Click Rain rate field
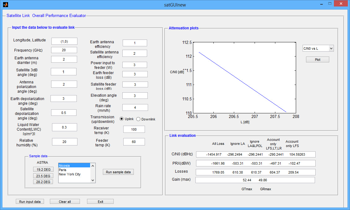350x210 pixels. (x=135, y=107)
